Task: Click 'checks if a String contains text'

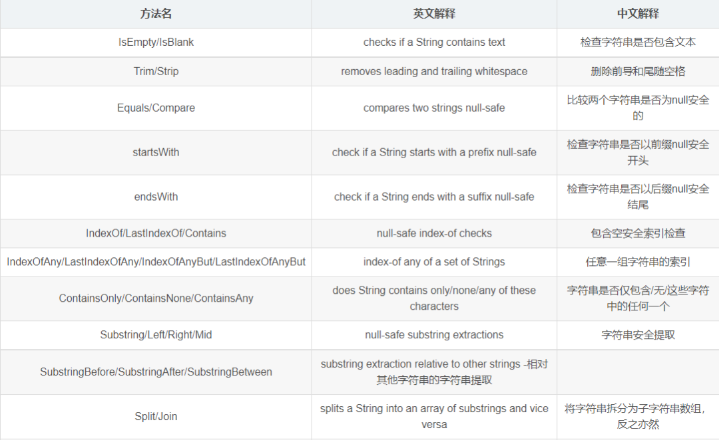Action: 434,43
